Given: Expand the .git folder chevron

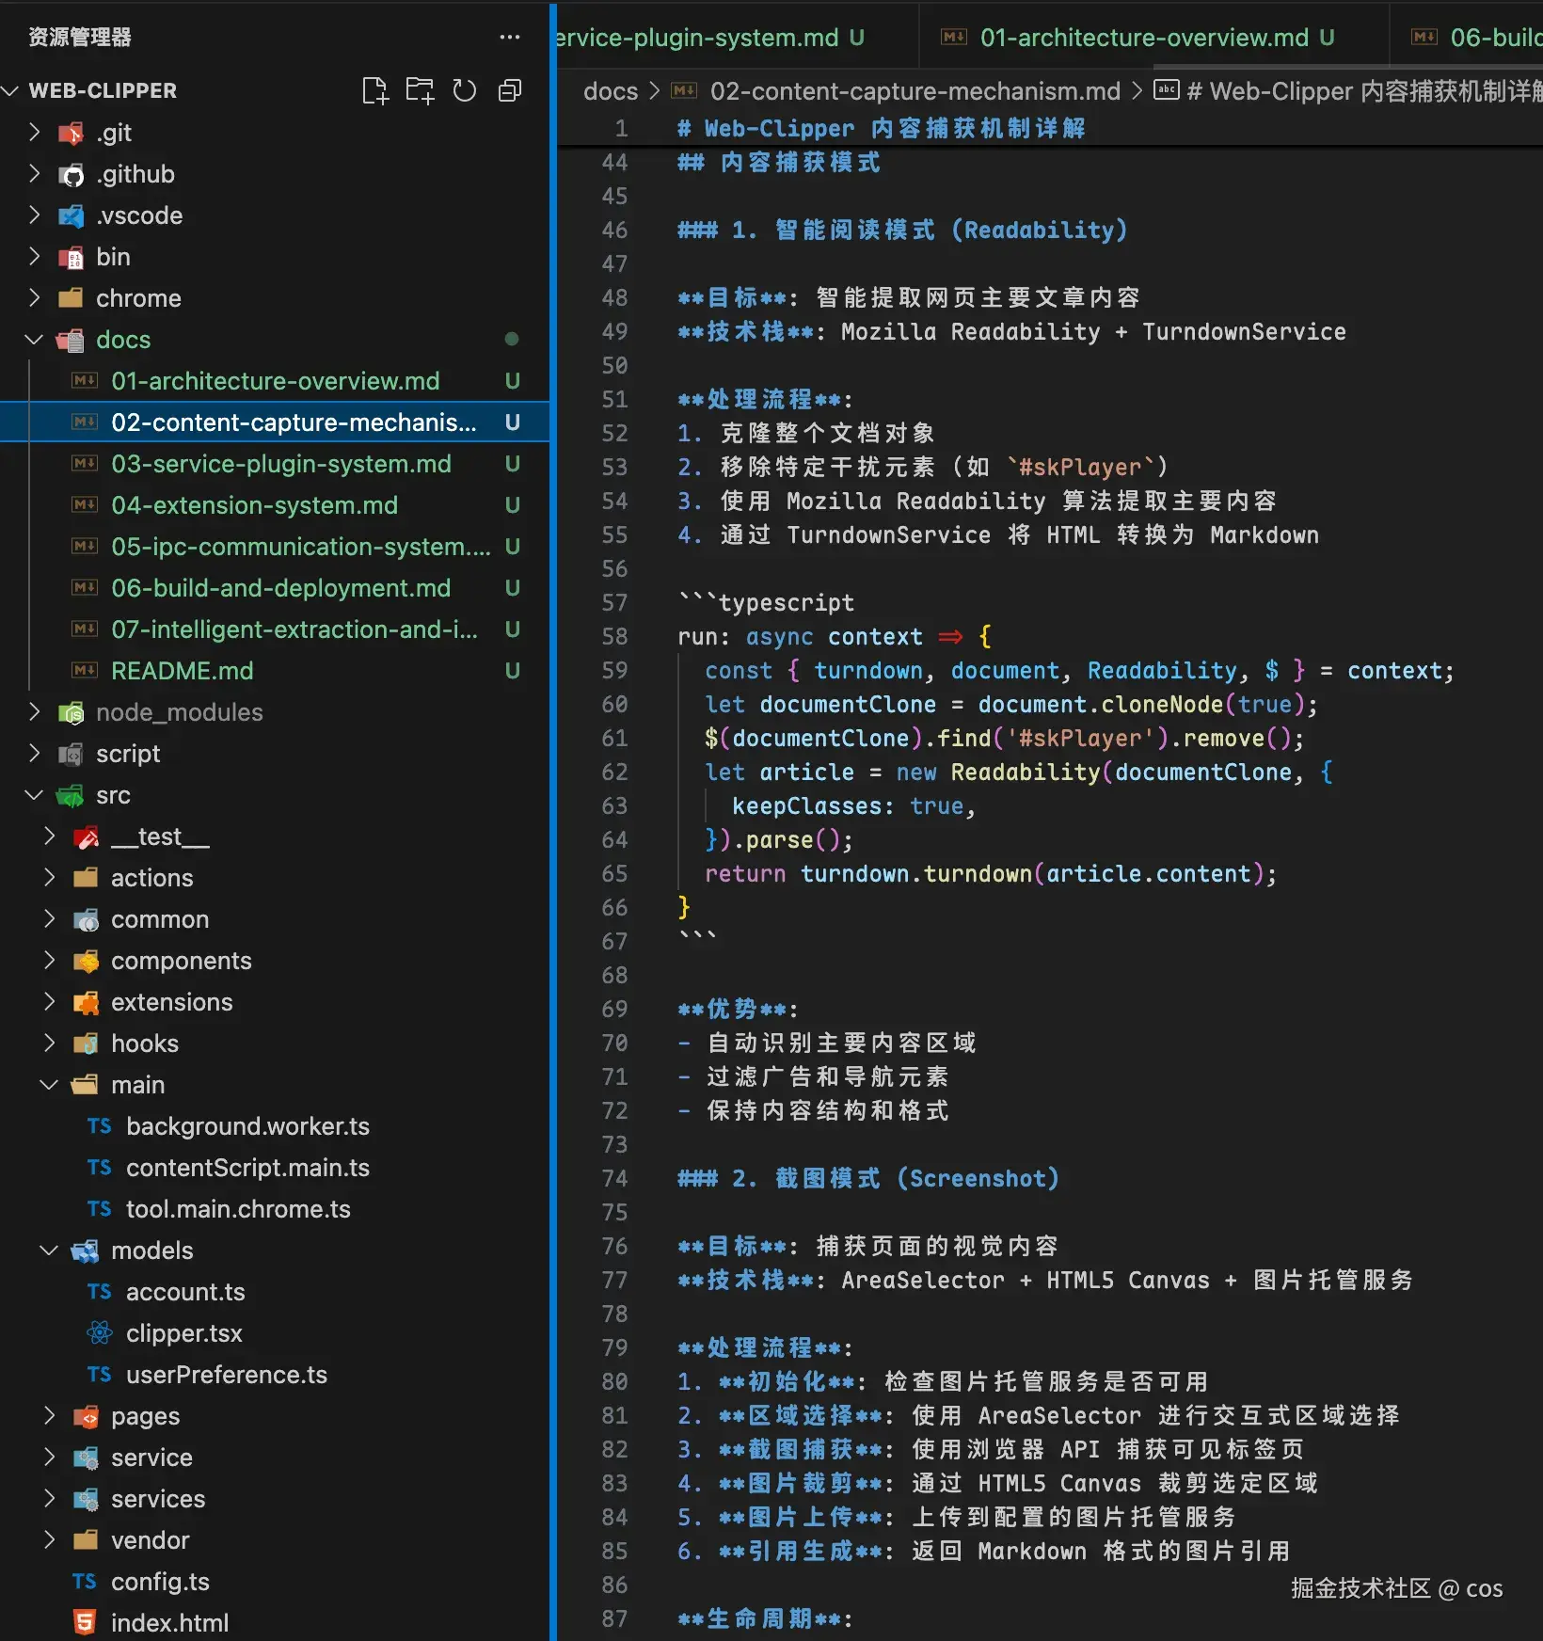Looking at the screenshot, I should click(35, 133).
